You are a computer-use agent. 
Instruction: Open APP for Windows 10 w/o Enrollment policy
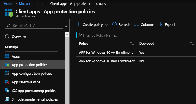click(107, 61)
